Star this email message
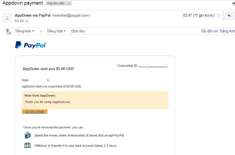Image resolution: width=235 pixels, height=155 pixels. 218,15
